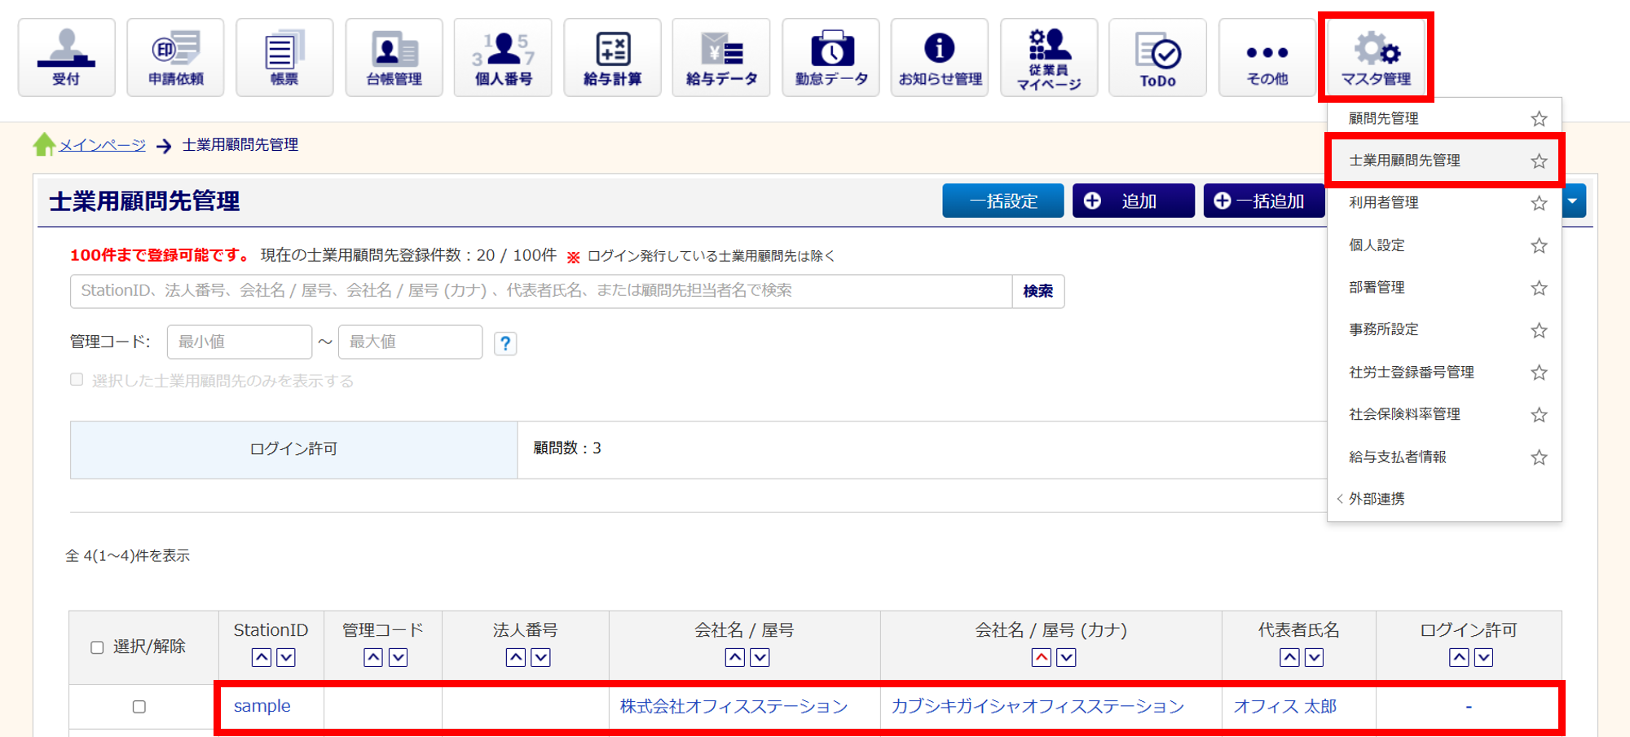Open the 給与計算 payroll calculation icon
This screenshot has width=1630, height=737.
pyautogui.click(x=612, y=57)
